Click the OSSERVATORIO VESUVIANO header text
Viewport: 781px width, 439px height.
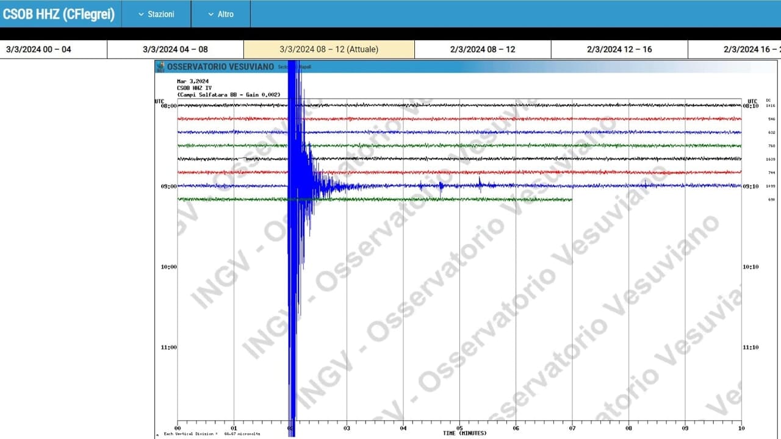pyautogui.click(x=220, y=66)
